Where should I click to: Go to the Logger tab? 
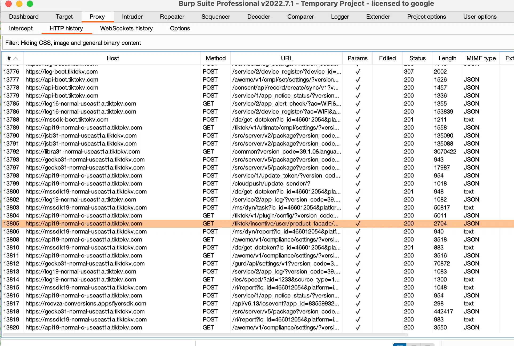[x=340, y=17]
